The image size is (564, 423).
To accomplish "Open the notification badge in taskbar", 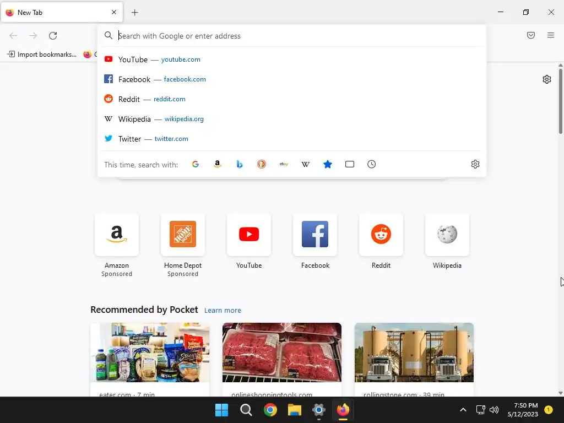I will pyautogui.click(x=549, y=409).
